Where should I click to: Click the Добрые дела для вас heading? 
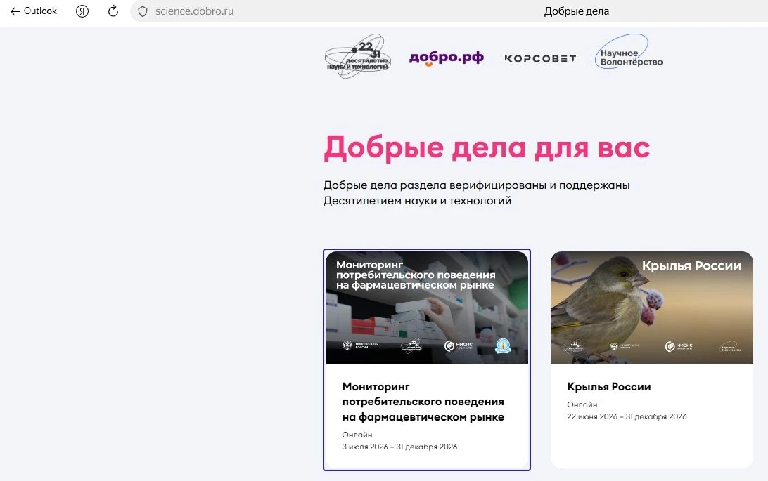click(487, 147)
